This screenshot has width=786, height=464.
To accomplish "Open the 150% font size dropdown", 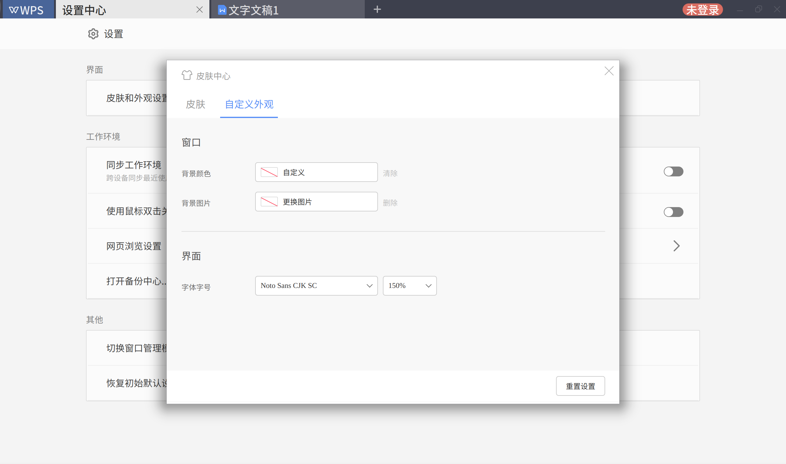I will point(409,285).
